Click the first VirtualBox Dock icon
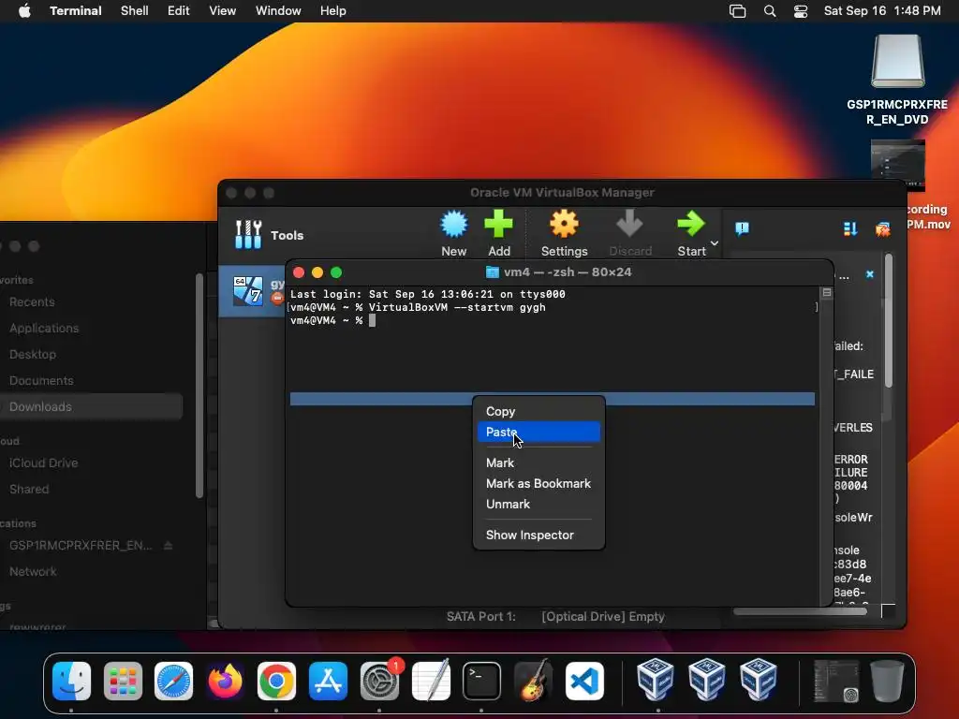The height and width of the screenshot is (719, 959). click(x=656, y=680)
